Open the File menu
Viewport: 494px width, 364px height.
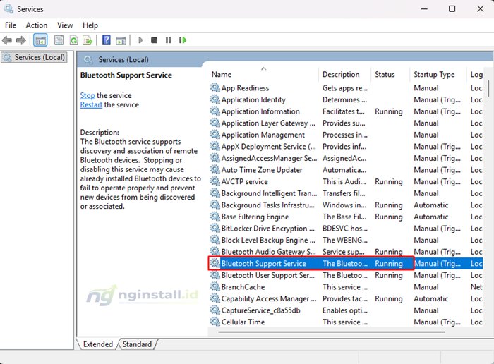(x=11, y=25)
